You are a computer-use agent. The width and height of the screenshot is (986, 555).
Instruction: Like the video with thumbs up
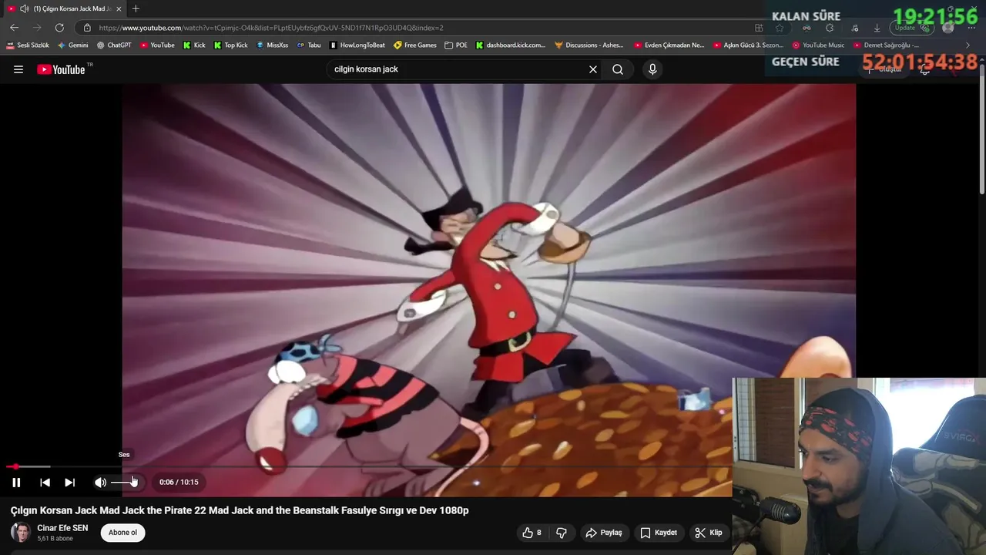point(532,533)
